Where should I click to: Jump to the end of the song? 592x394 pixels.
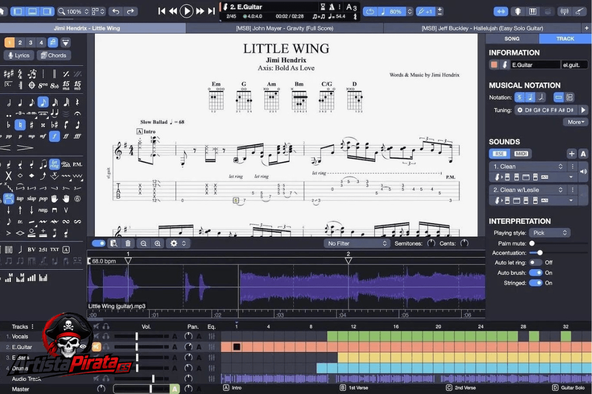(212, 11)
